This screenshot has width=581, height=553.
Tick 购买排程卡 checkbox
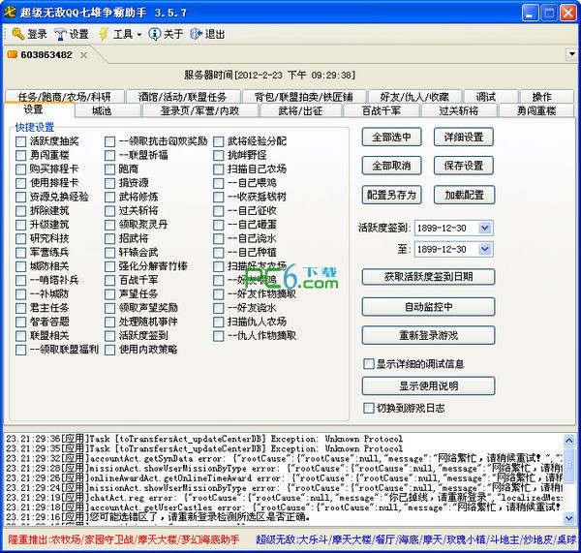coord(20,169)
